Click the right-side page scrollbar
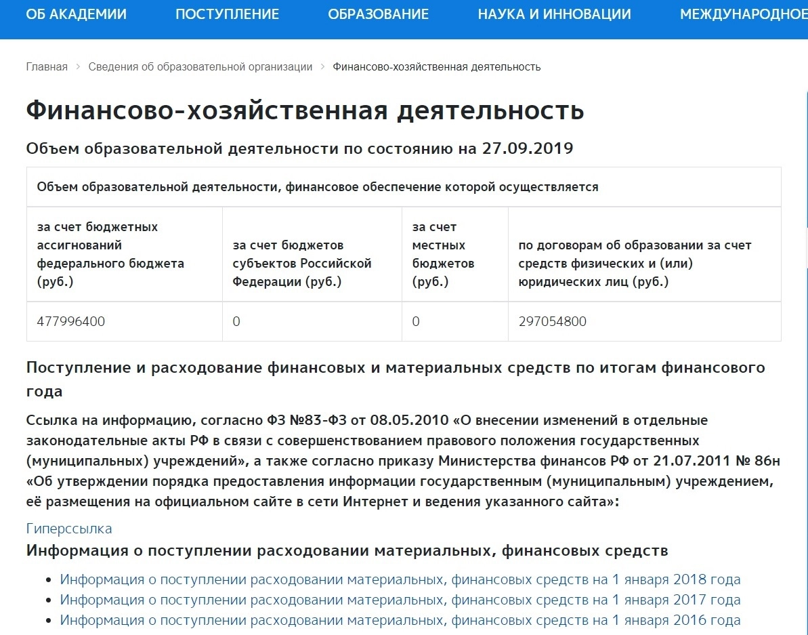 [x=804, y=271]
